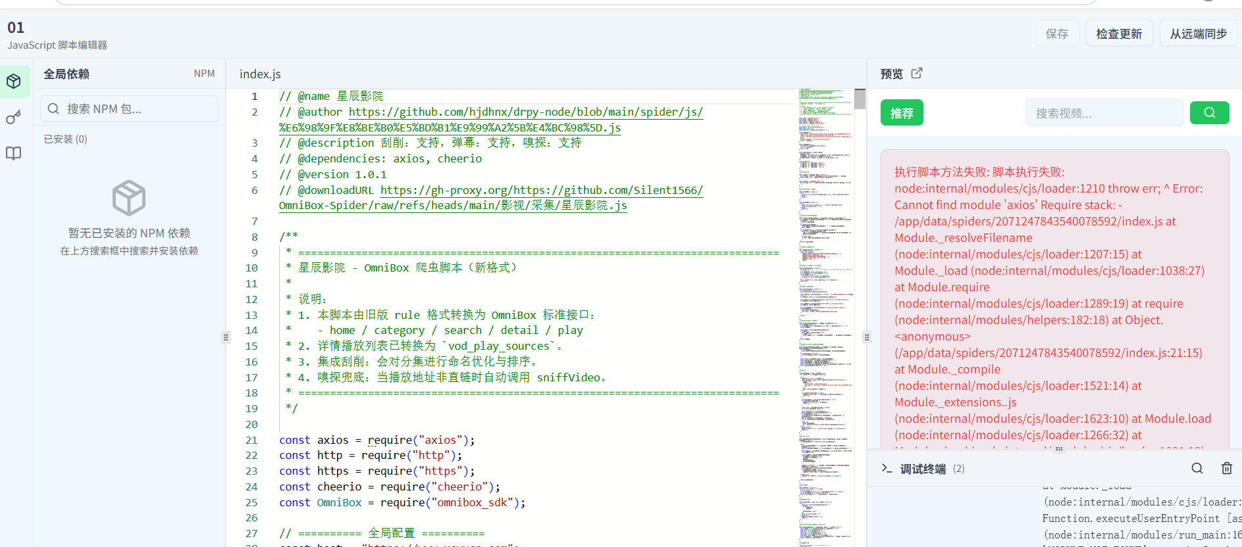This screenshot has width=1242, height=547.
Task: Click the splitter handle before preview panel
Action: [867, 337]
